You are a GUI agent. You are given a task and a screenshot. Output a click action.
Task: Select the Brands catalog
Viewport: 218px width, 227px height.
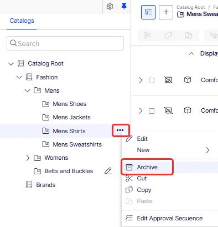coord(46,185)
